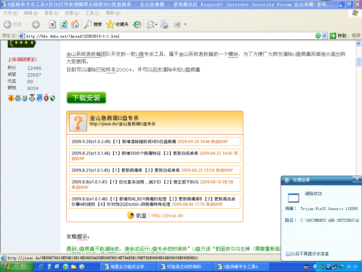Click the 转到 Go button
362x272 pixels.
pyautogui.click(x=338, y=36)
